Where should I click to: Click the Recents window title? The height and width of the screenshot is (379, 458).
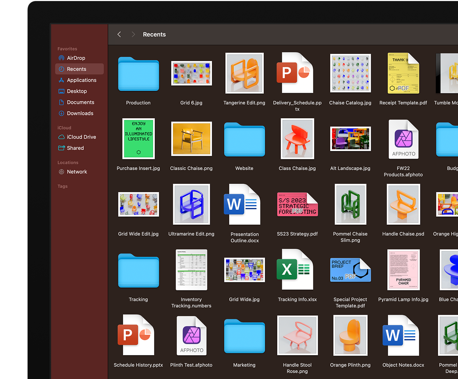coord(154,34)
